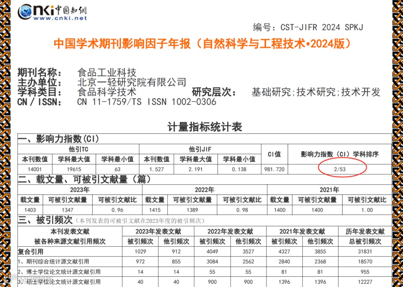This screenshot has height=287, width=403.
Task: Select the 2022 可被引文献量 value 1389
Action: (x=192, y=210)
